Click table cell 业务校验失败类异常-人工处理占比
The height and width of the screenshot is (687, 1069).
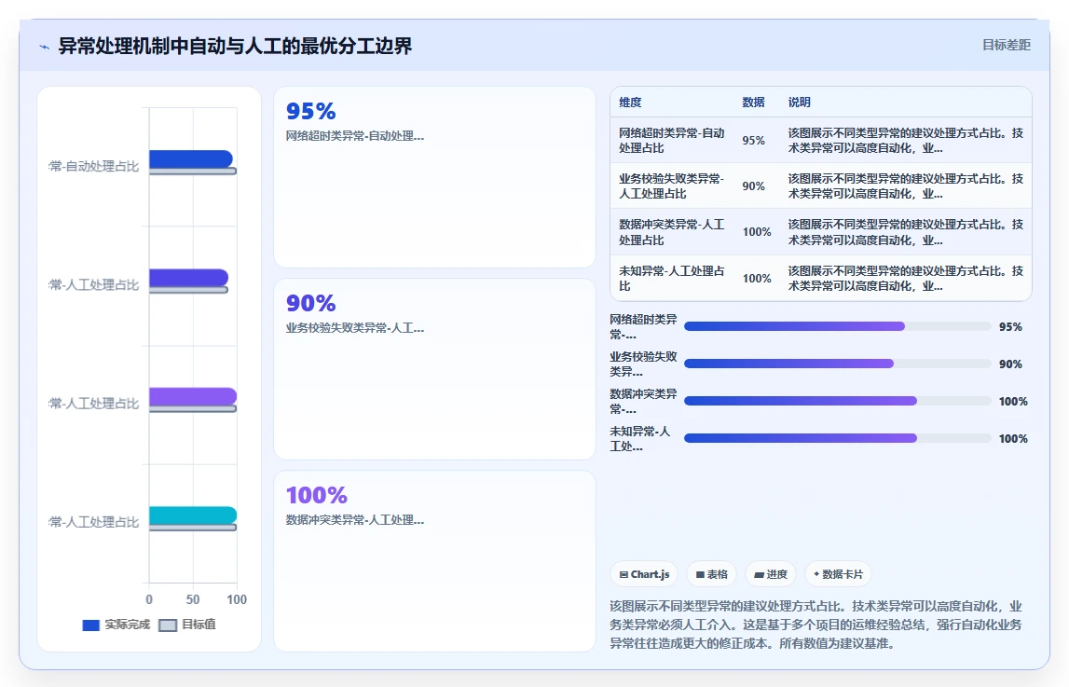click(672, 186)
